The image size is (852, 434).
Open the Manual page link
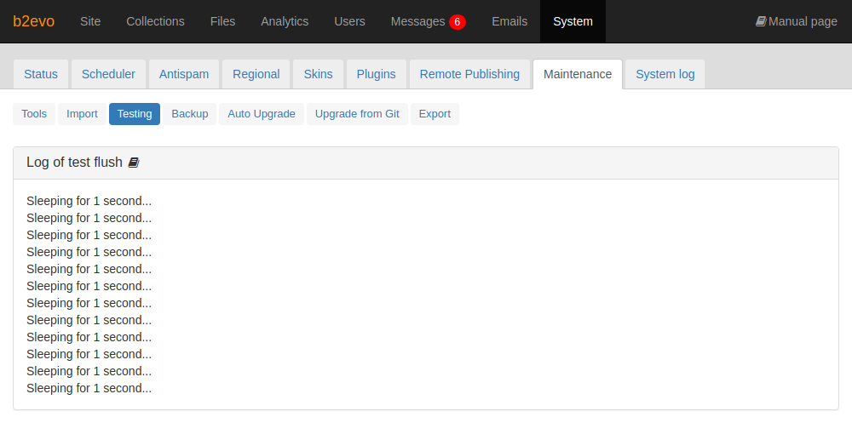point(797,21)
